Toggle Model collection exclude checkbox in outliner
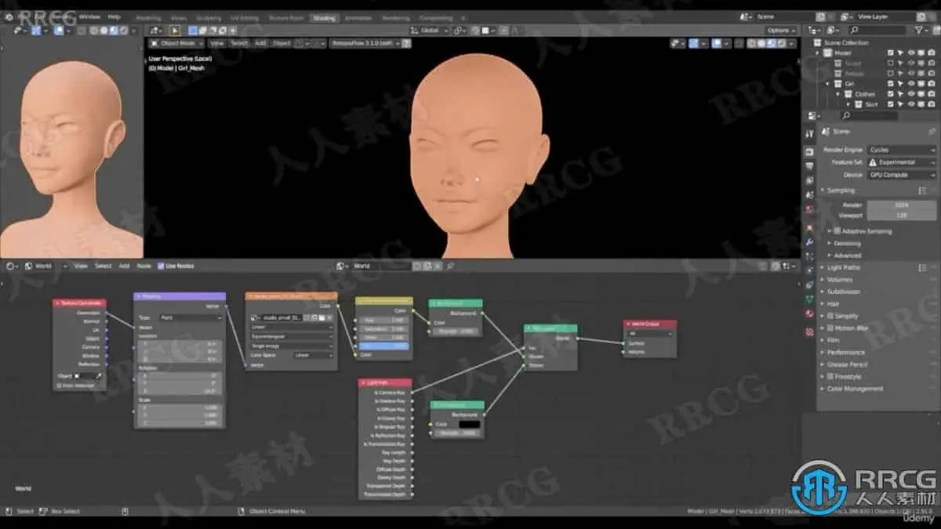Screen dimensions: 941x529 [x=890, y=53]
